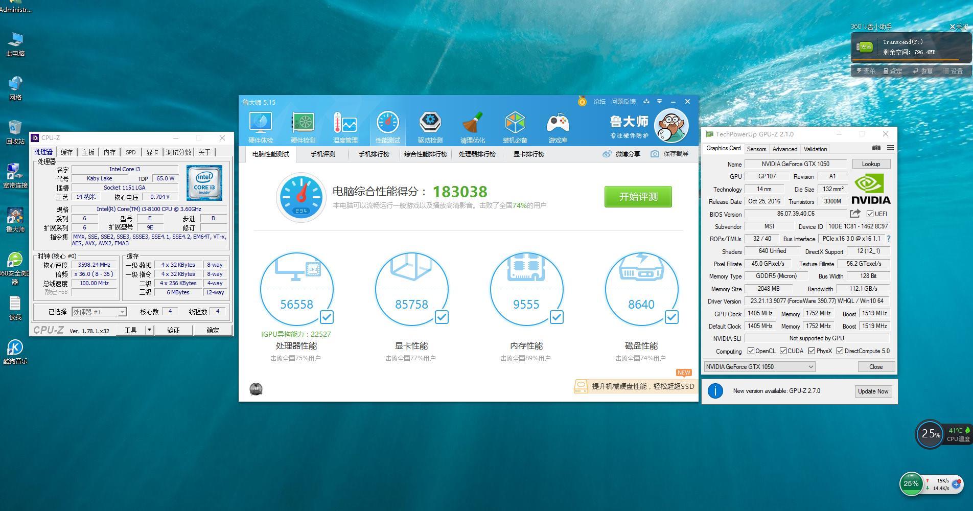Click the gold medal icon in 鲁大师 title bar
This screenshot has width=973, height=511.
(x=582, y=101)
